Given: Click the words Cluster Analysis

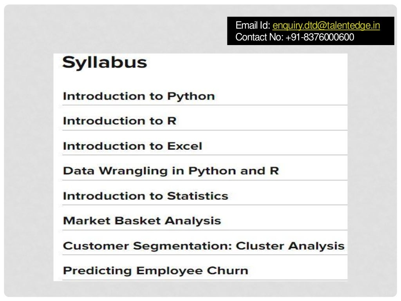Looking at the screenshot, I should click(290, 246).
